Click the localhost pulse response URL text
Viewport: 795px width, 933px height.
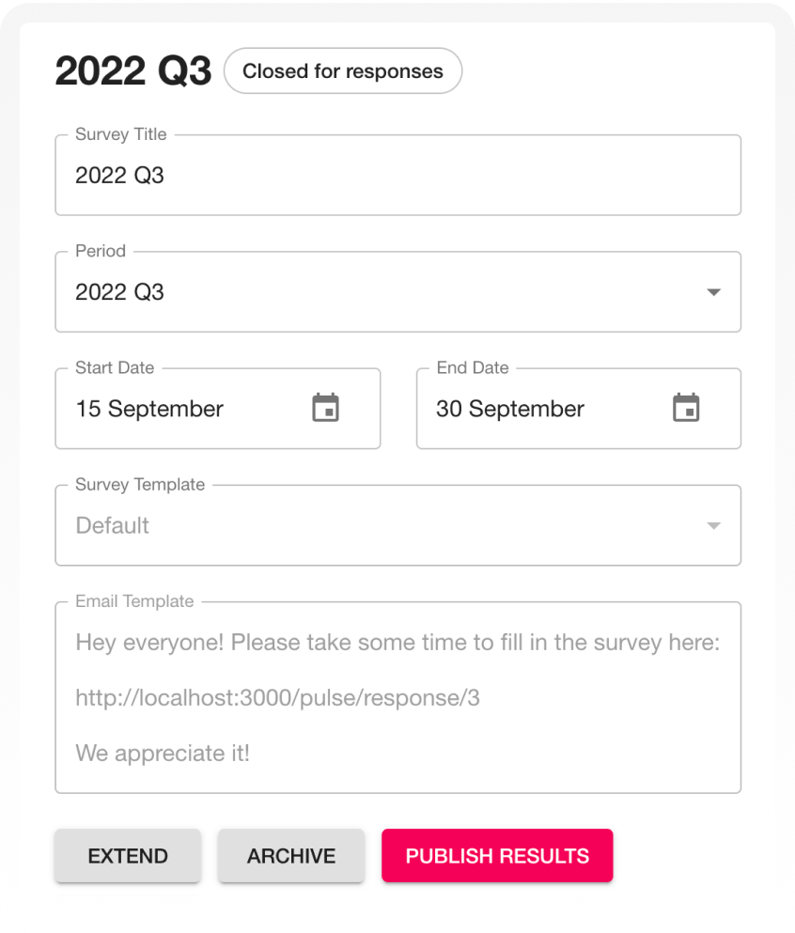point(277,697)
